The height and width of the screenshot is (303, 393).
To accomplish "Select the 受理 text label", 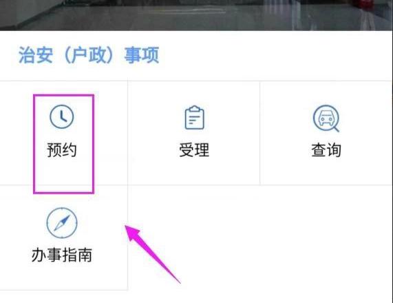I will pos(194,150).
